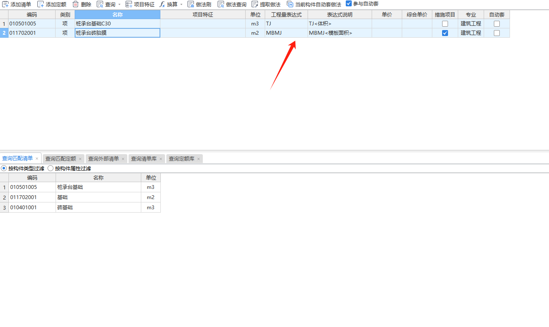Click code 010401001 in the lower table

(32, 208)
